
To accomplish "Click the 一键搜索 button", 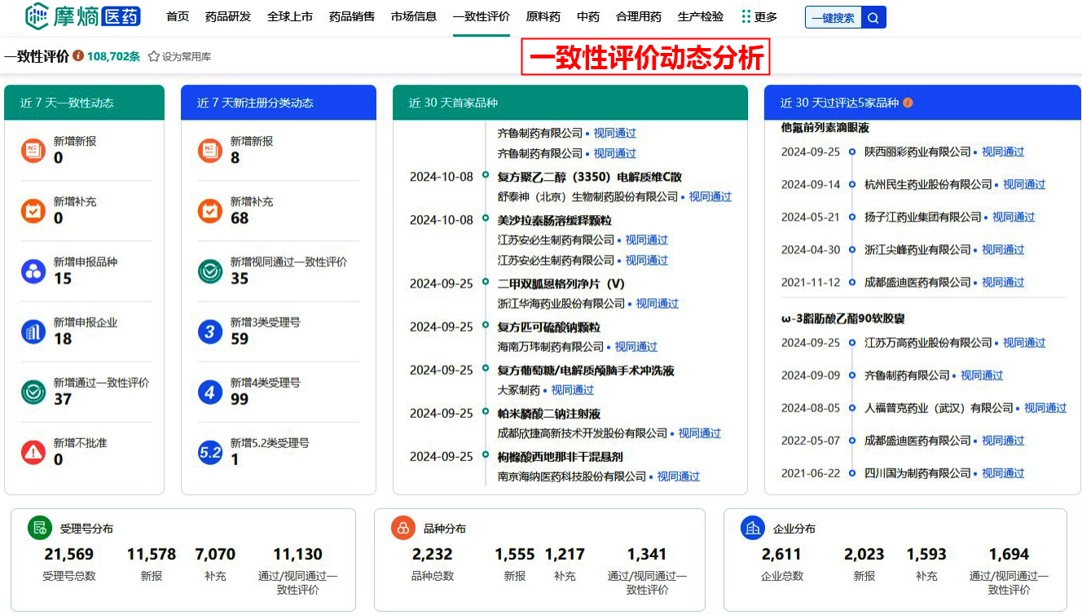I will coord(833,18).
